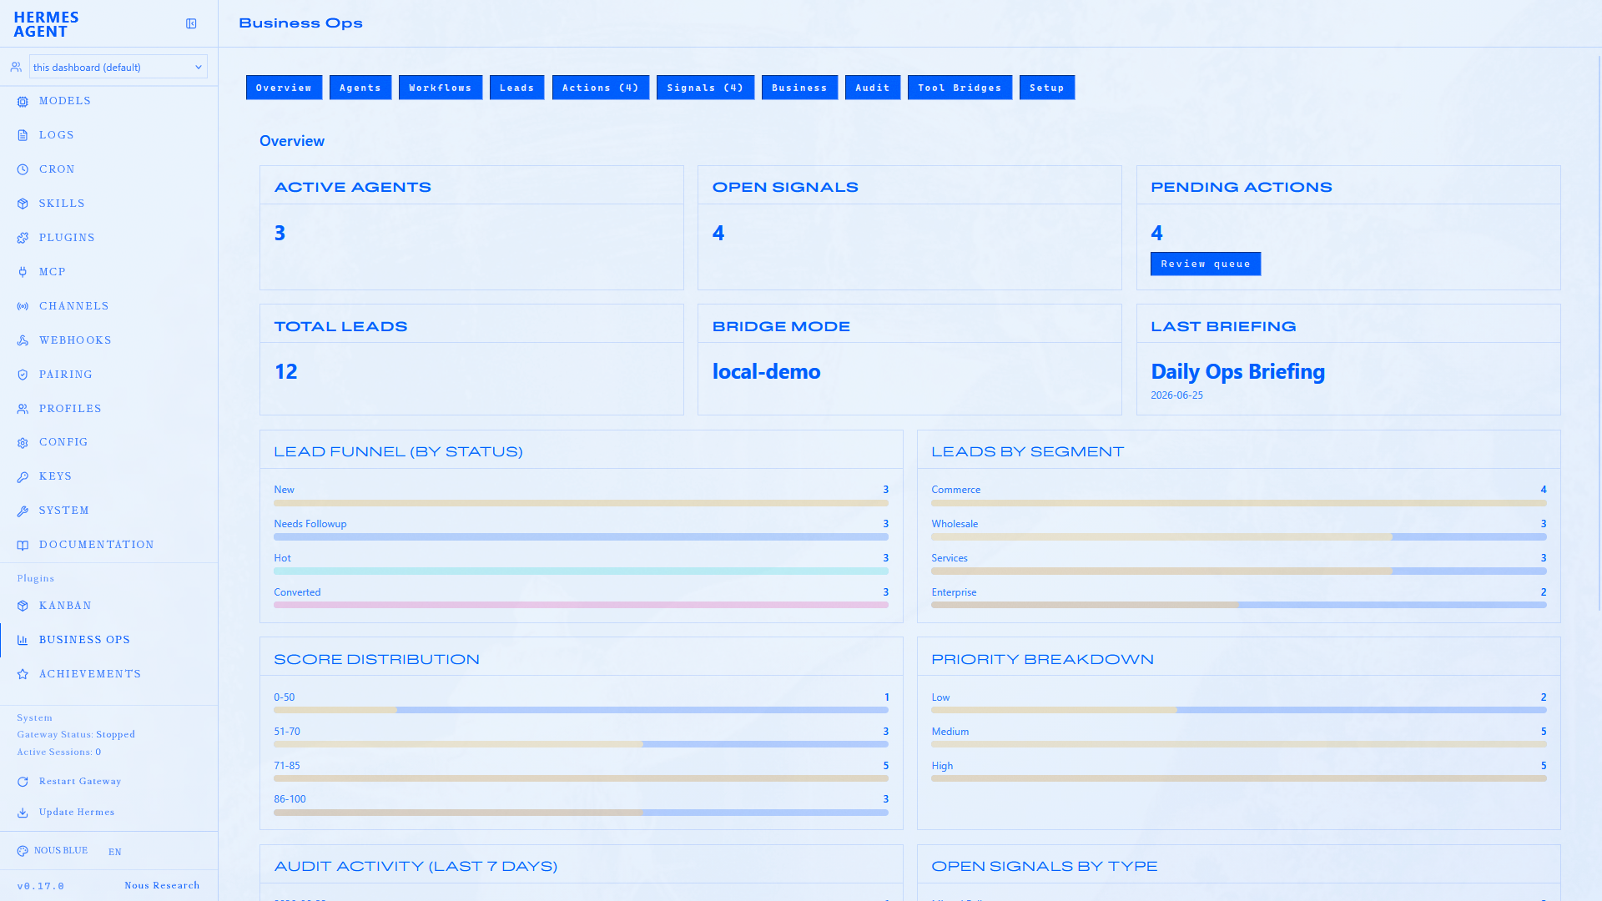Open the Workflows tab

[441, 88]
